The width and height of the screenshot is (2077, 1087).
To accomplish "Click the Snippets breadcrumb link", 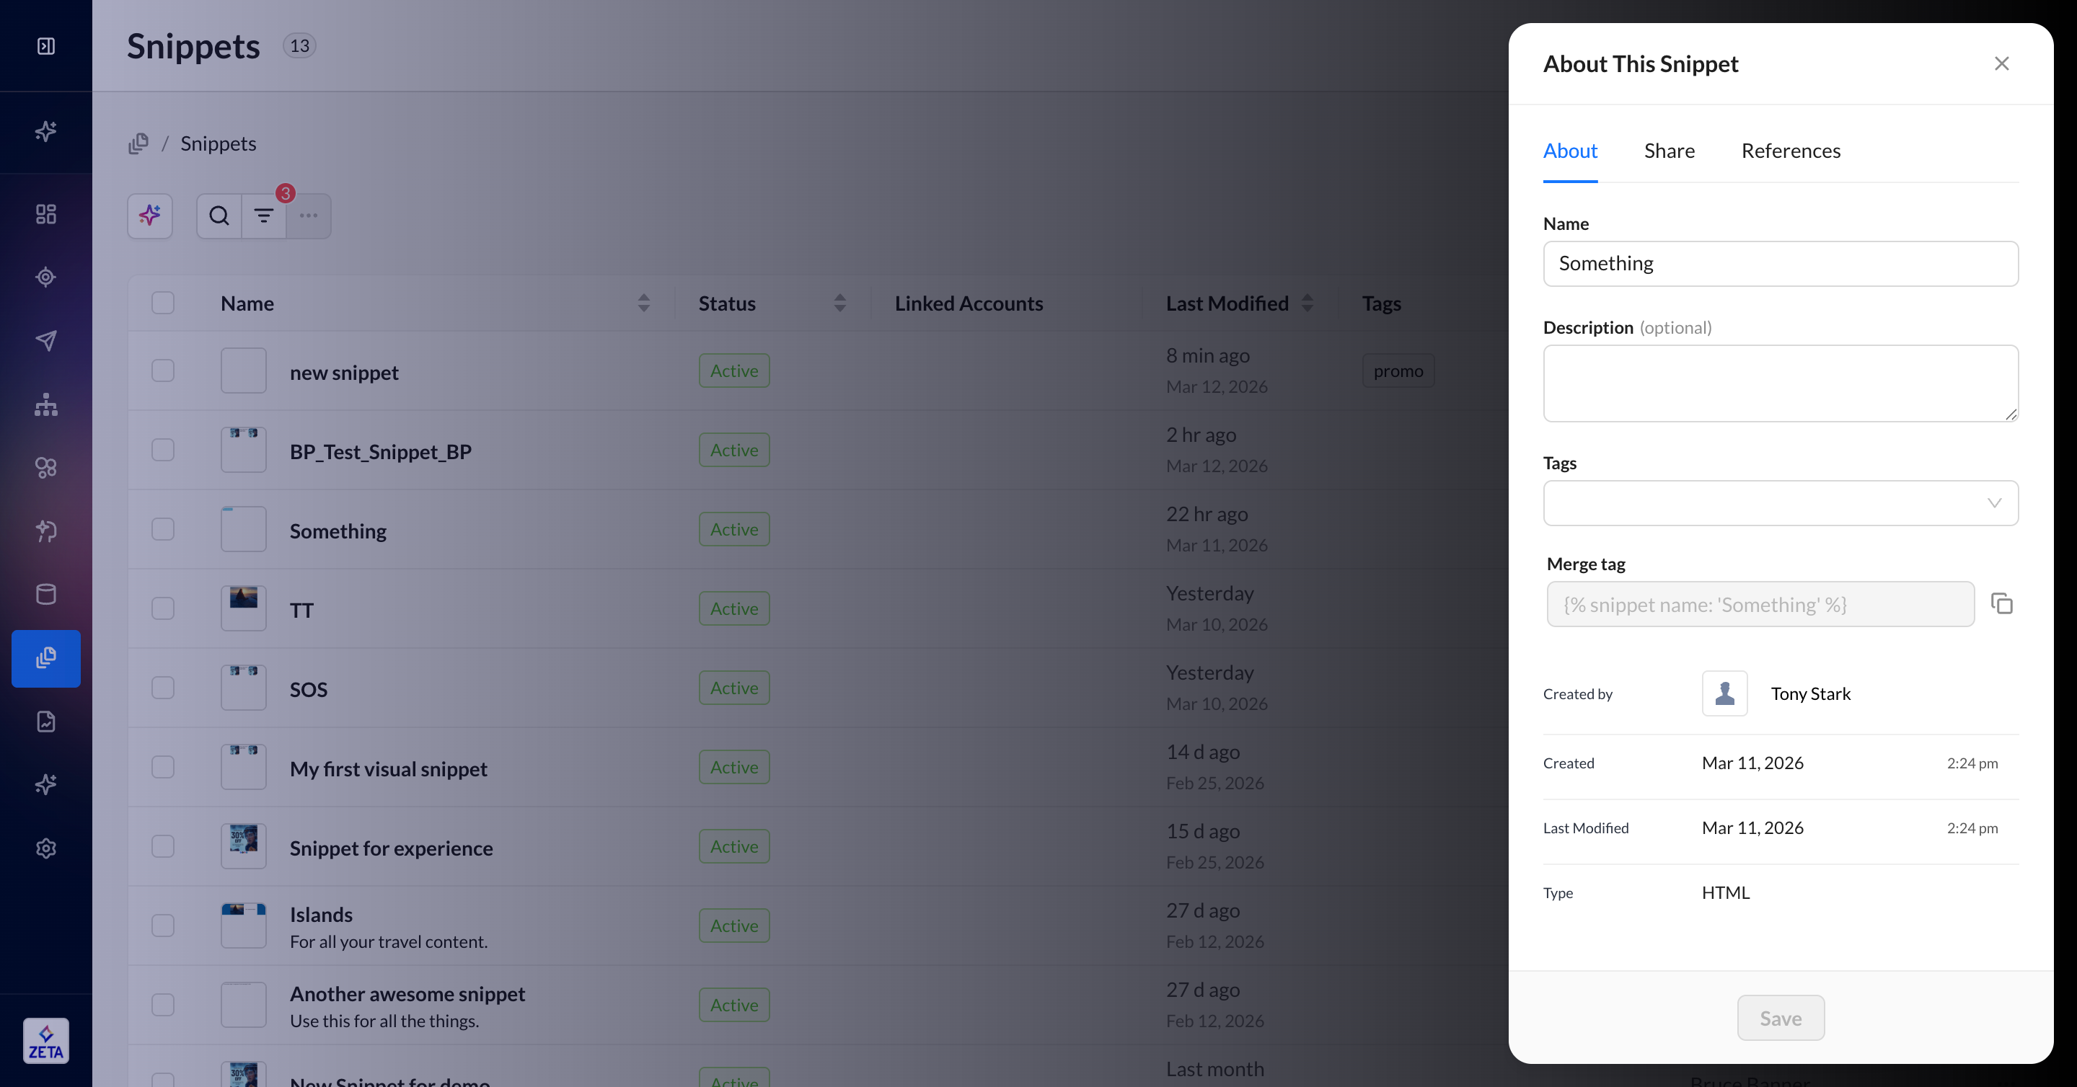I will click(218, 143).
